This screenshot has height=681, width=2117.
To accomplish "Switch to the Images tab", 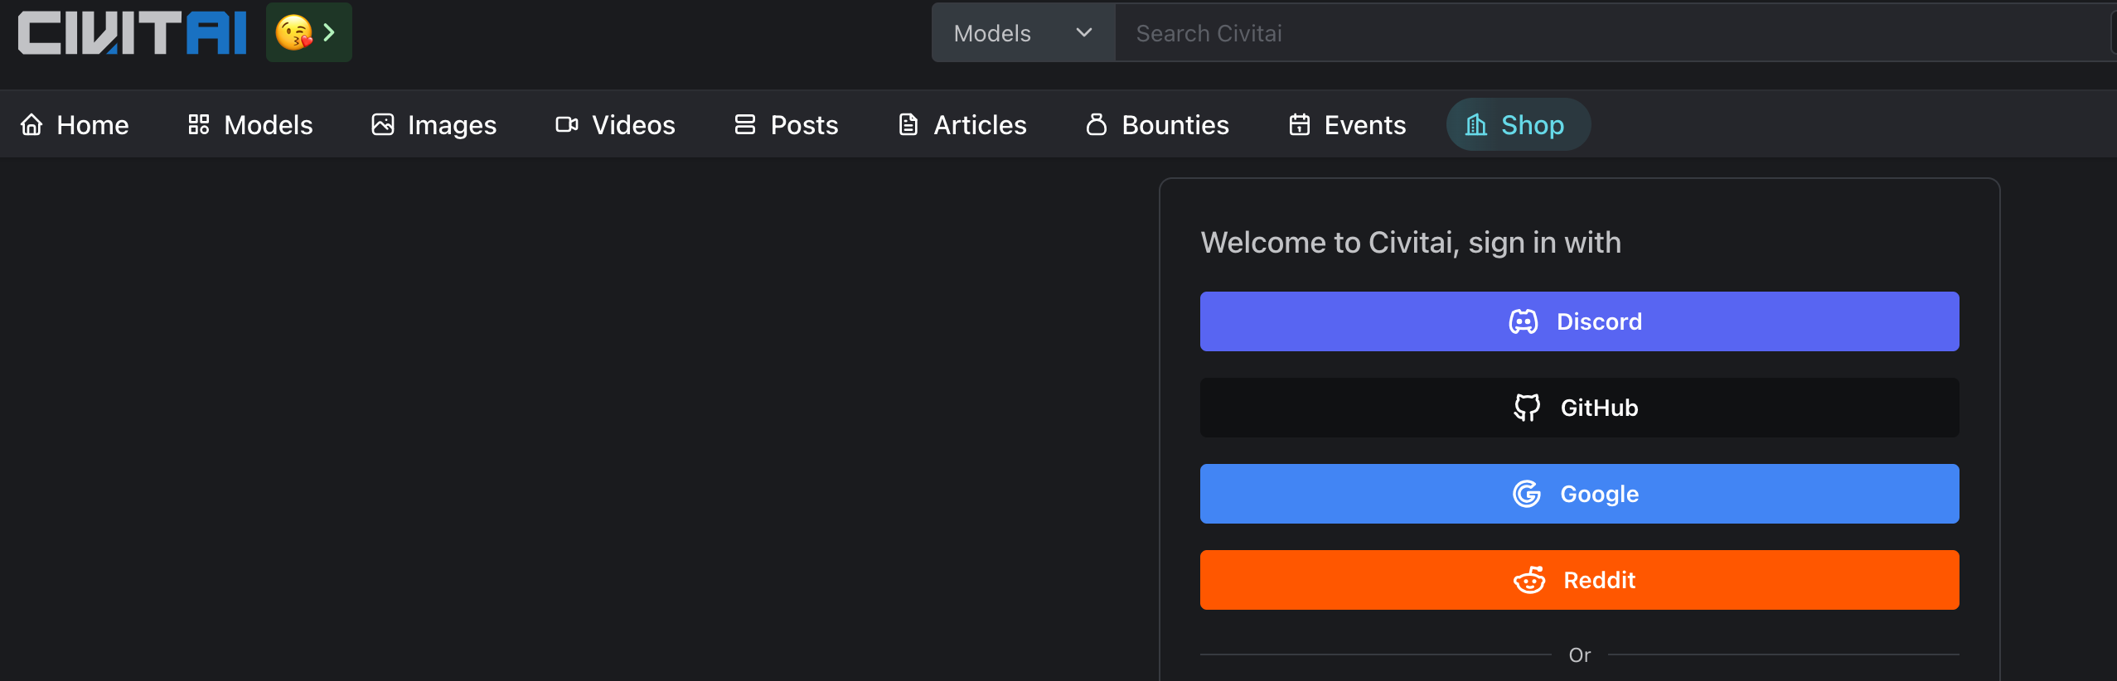I will pyautogui.click(x=434, y=124).
